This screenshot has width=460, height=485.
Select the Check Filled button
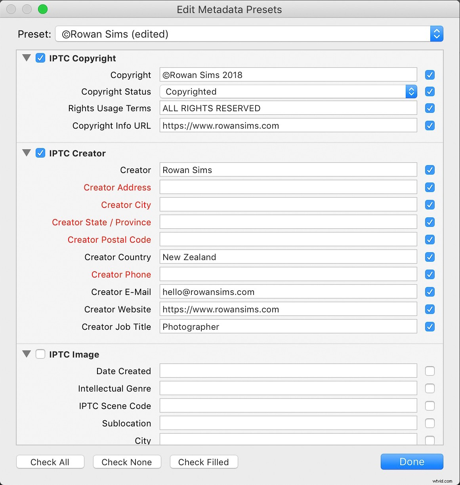(204, 462)
